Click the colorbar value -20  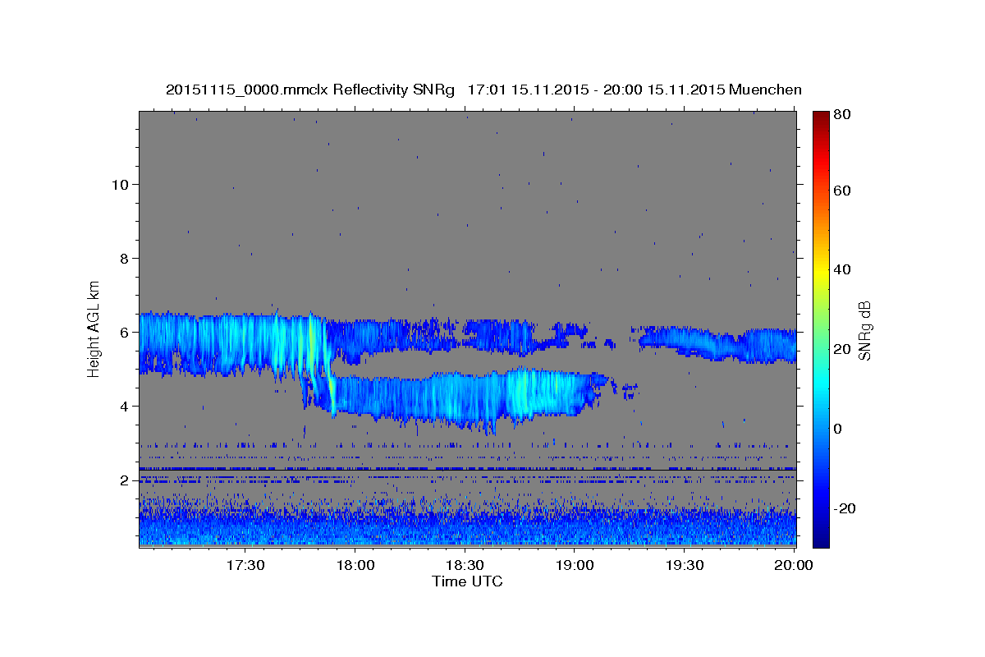(x=845, y=508)
